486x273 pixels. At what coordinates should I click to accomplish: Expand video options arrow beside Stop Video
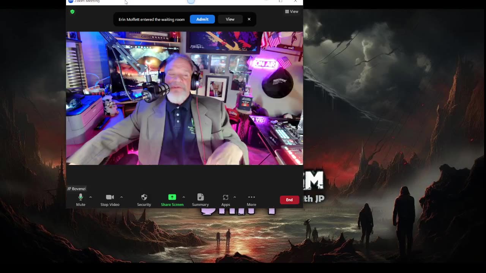[x=121, y=197]
